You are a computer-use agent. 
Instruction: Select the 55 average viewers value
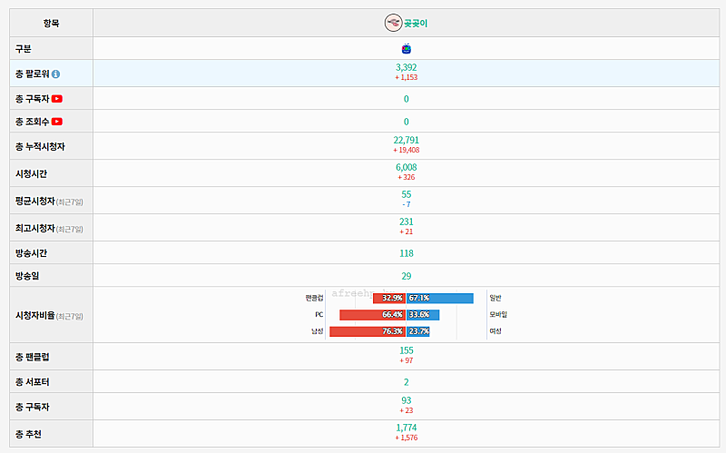[406, 194]
